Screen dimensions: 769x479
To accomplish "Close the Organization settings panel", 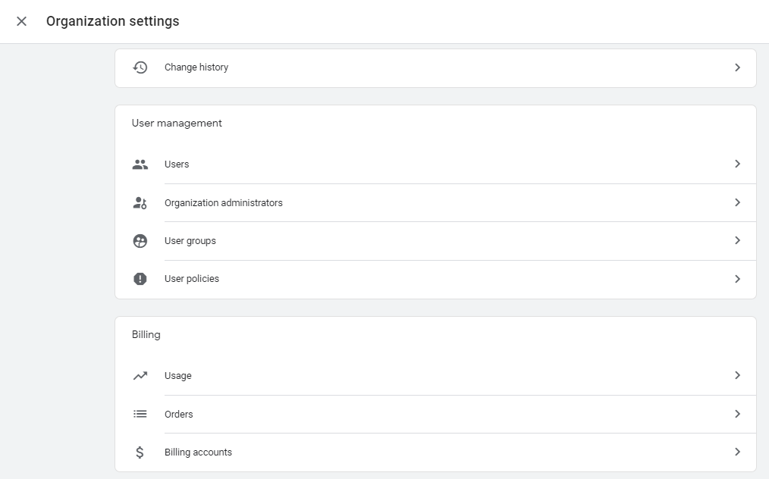I will point(21,21).
